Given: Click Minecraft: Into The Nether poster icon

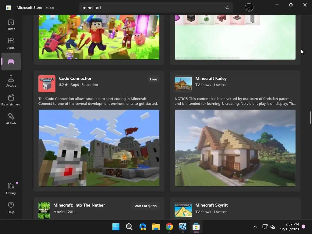Looking at the screenshot, I should [44, 211].
